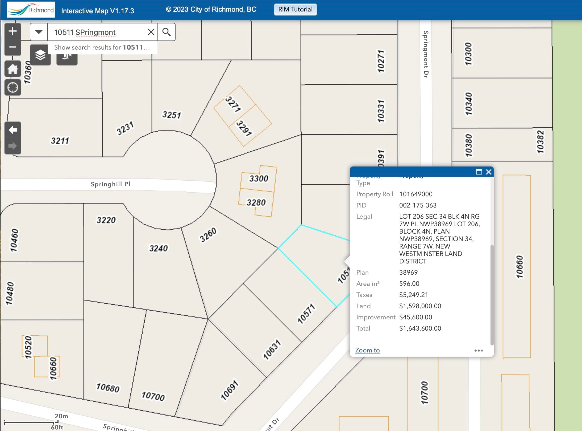This screenshot has width=582, height=431.
Task: Go to next map extent arrow
Action: click(13, 146)
